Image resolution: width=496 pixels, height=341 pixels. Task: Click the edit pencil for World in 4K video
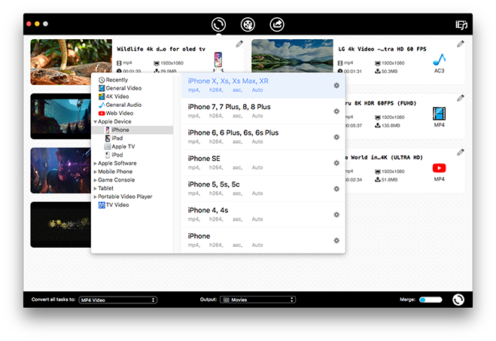tap(461, 152)
